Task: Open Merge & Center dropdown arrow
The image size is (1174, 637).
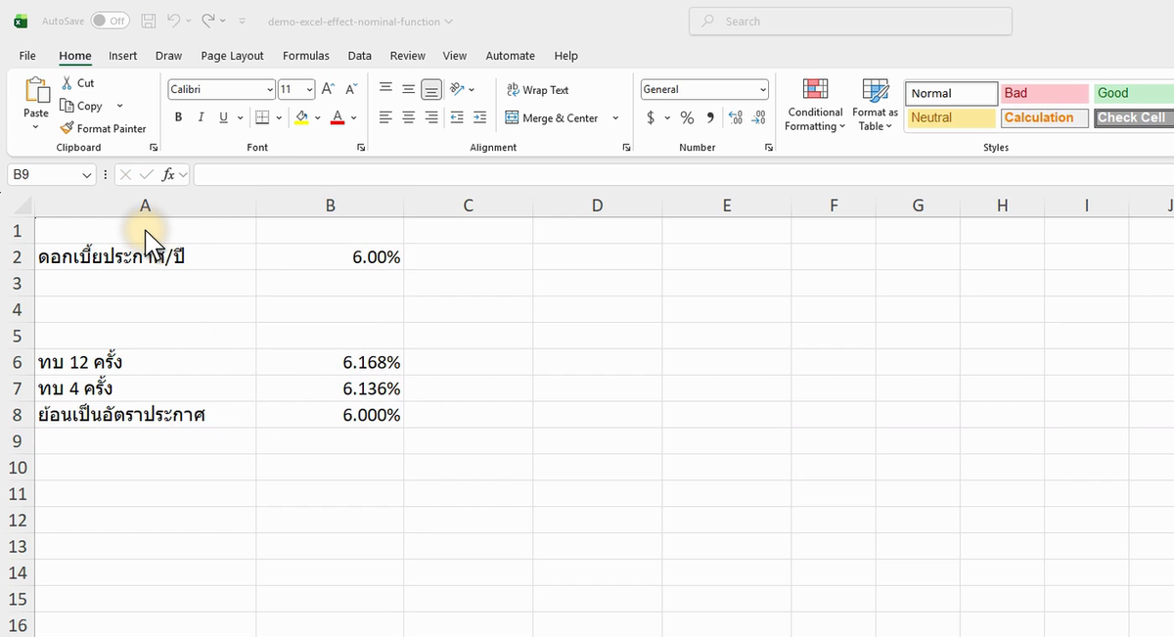Action: click(x=615, y=118)
